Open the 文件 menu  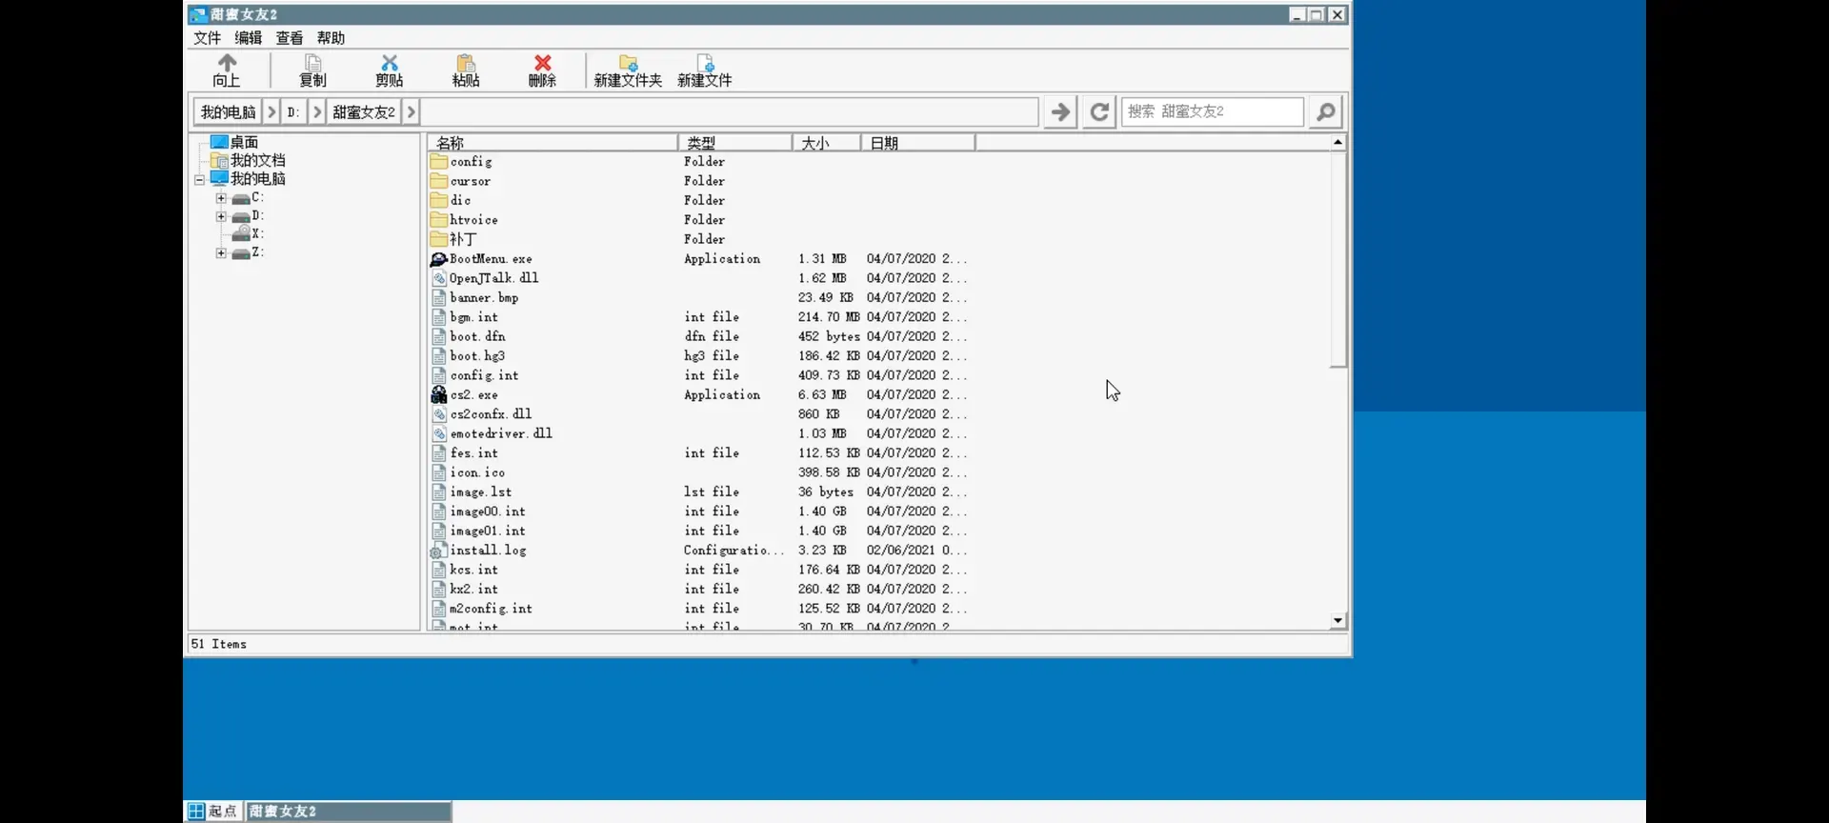[x=207, y=38]
